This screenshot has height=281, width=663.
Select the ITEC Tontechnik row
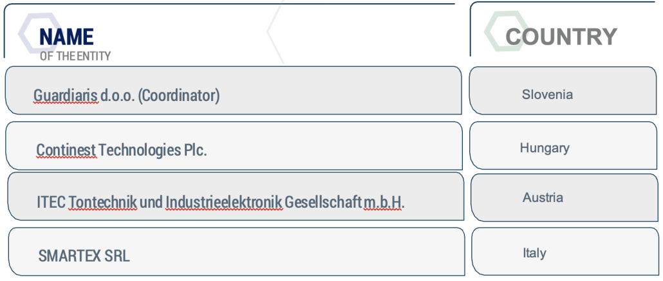[236, 196]
